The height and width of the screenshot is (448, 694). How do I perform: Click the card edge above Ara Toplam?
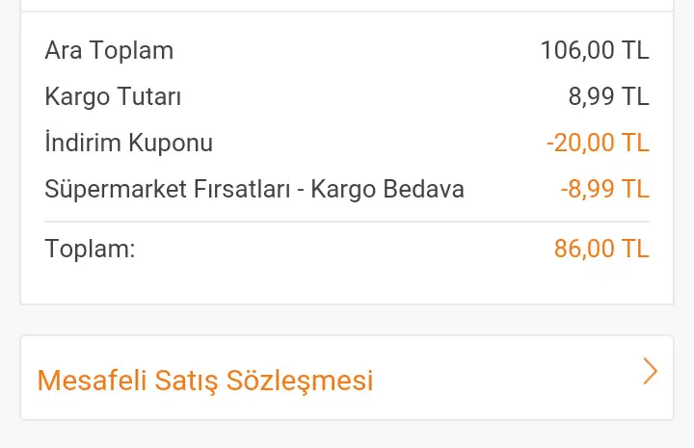click(x=347, y=12)
